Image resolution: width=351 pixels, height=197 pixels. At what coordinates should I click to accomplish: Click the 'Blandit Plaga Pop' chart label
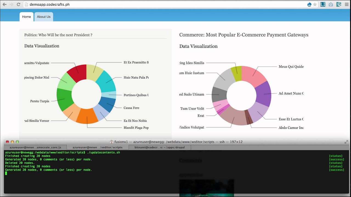pos(136,128)
